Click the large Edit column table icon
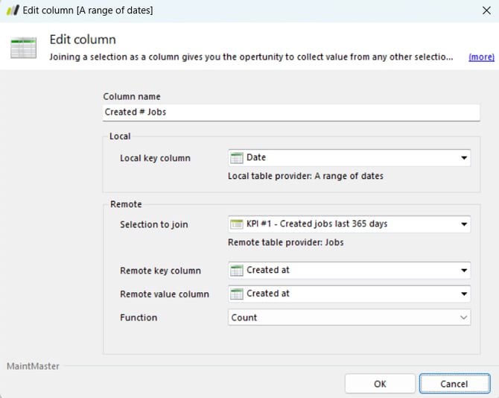The image size is (499, 398). point(23,47)
